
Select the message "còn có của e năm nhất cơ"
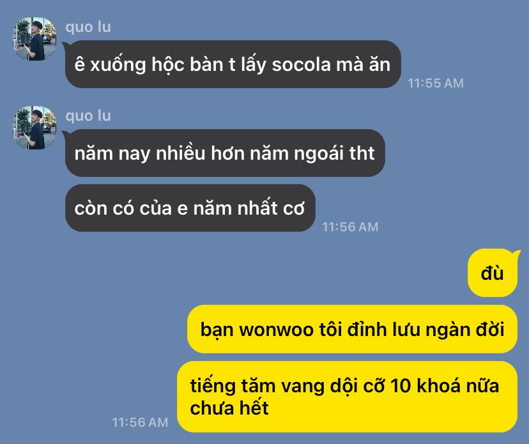pos(190,208)
